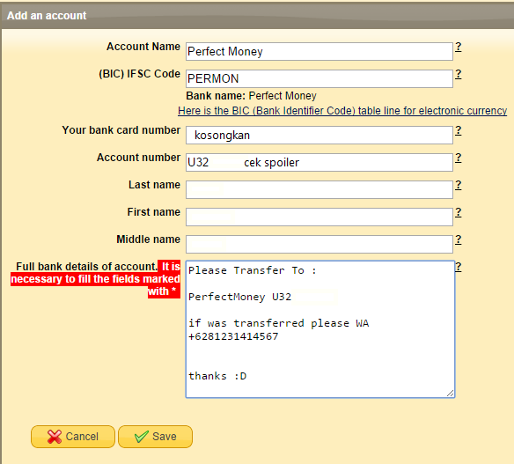The image size is (514, 464).
Task: Click the 'Full bank details of account.' label
Action: pyautogui.click(x=87, y=267)
